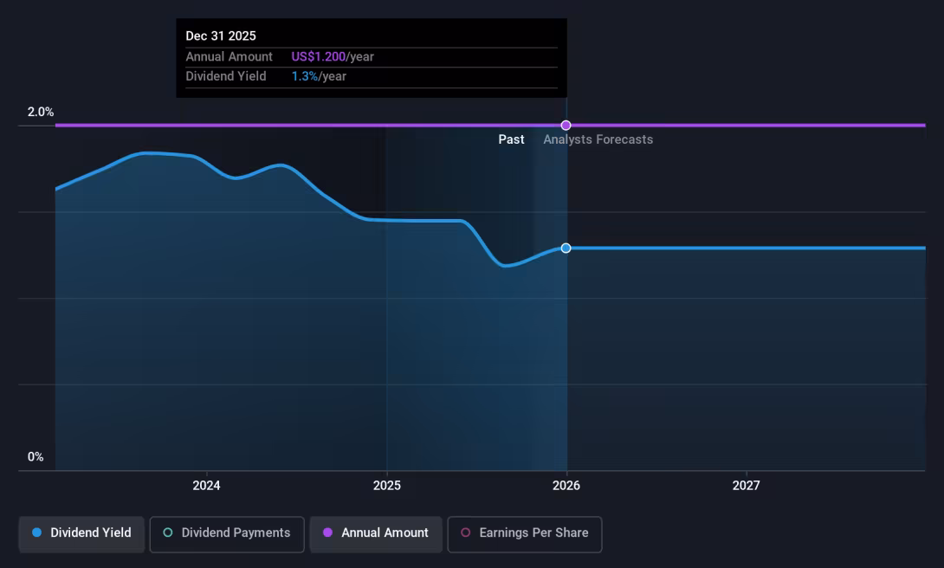Click the 2027 x-axis label

click(746, 486)
